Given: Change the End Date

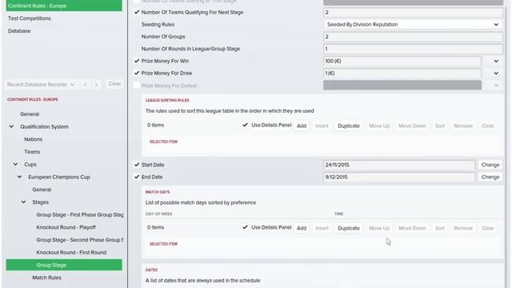Looking at the screenshot, I should (x=490, y=177).
